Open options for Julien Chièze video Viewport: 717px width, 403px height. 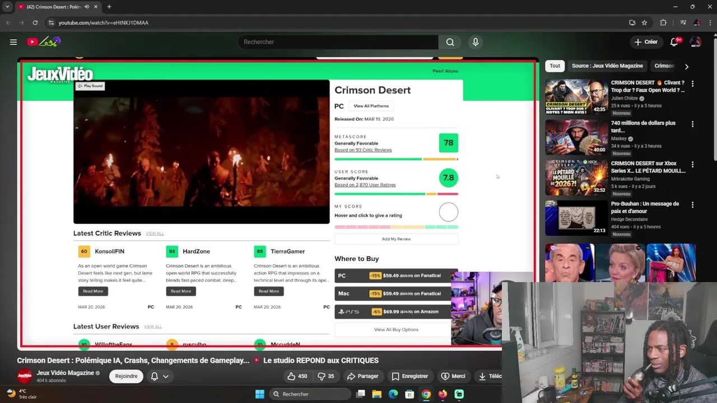(x=693, y=84)
